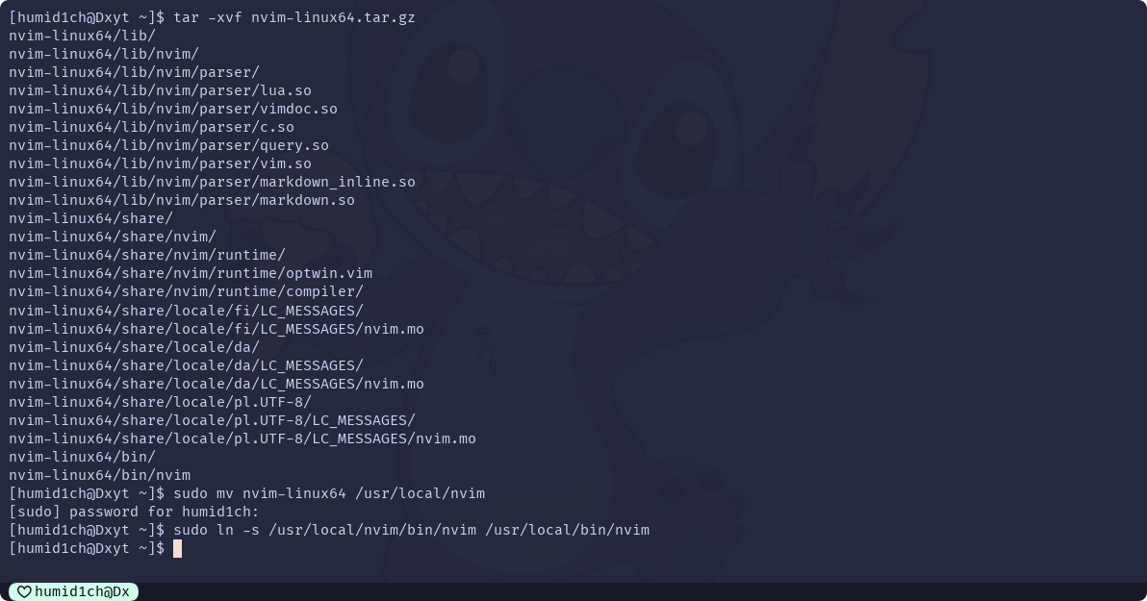
Task: Click the runtime/optwin.vim output line
Action: 191,273
